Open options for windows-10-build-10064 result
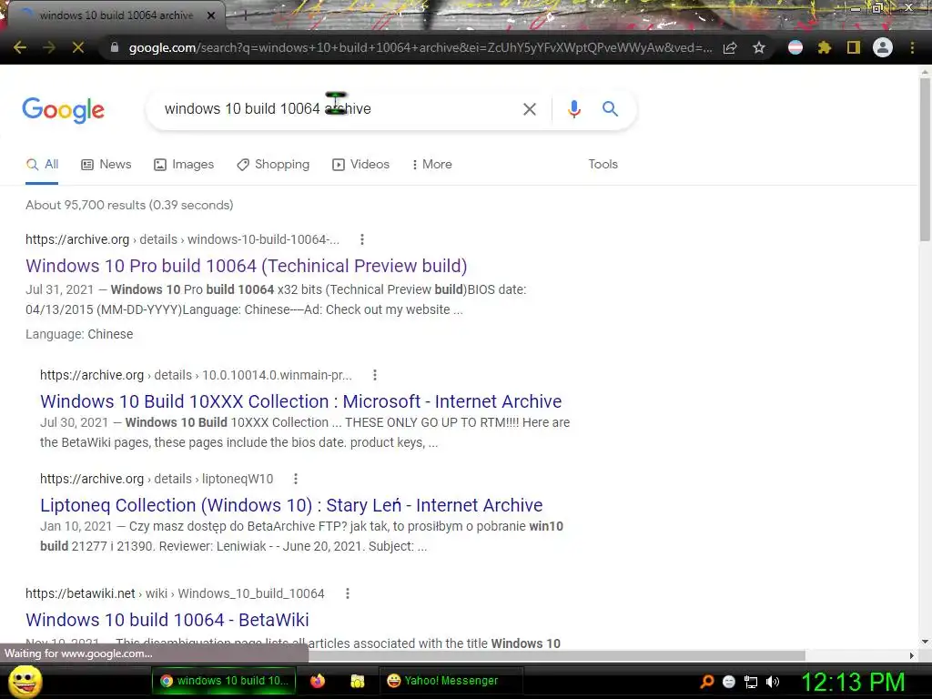This screenshot has height=699, width=932. tap(362, 239)
